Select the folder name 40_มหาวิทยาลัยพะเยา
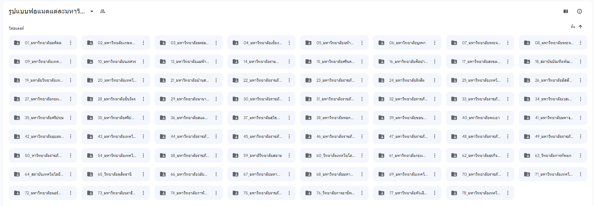 pos(481,118)
